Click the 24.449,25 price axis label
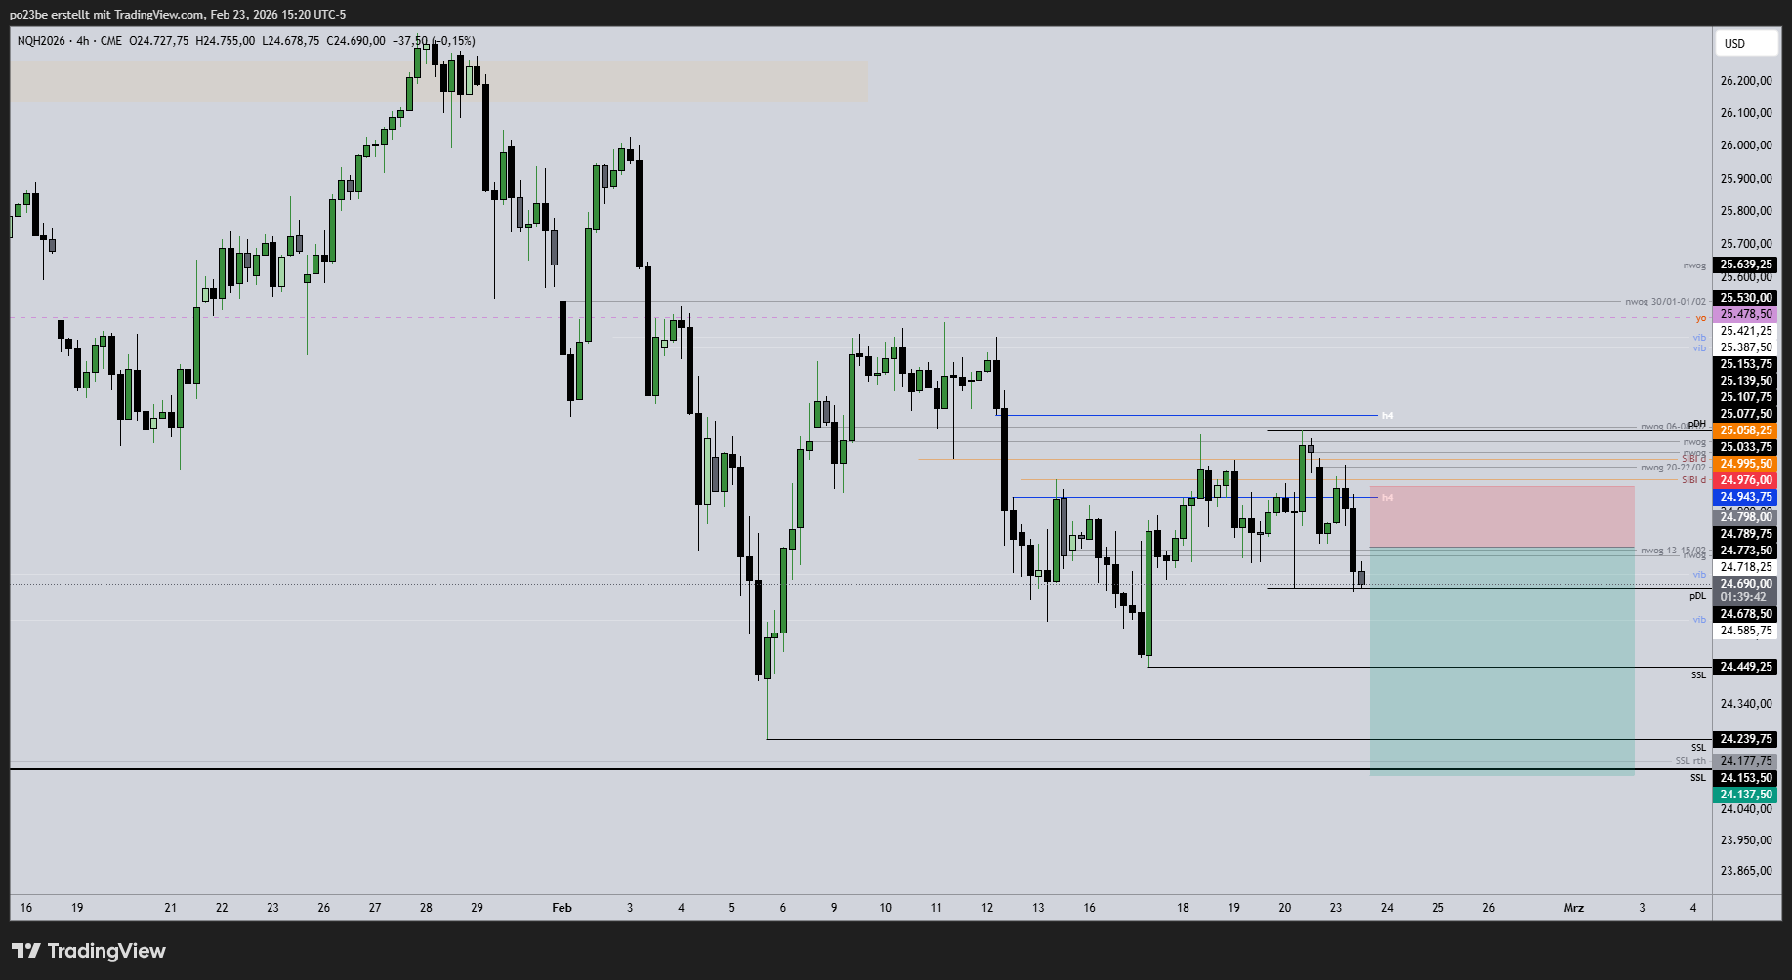 point(1745,667)
